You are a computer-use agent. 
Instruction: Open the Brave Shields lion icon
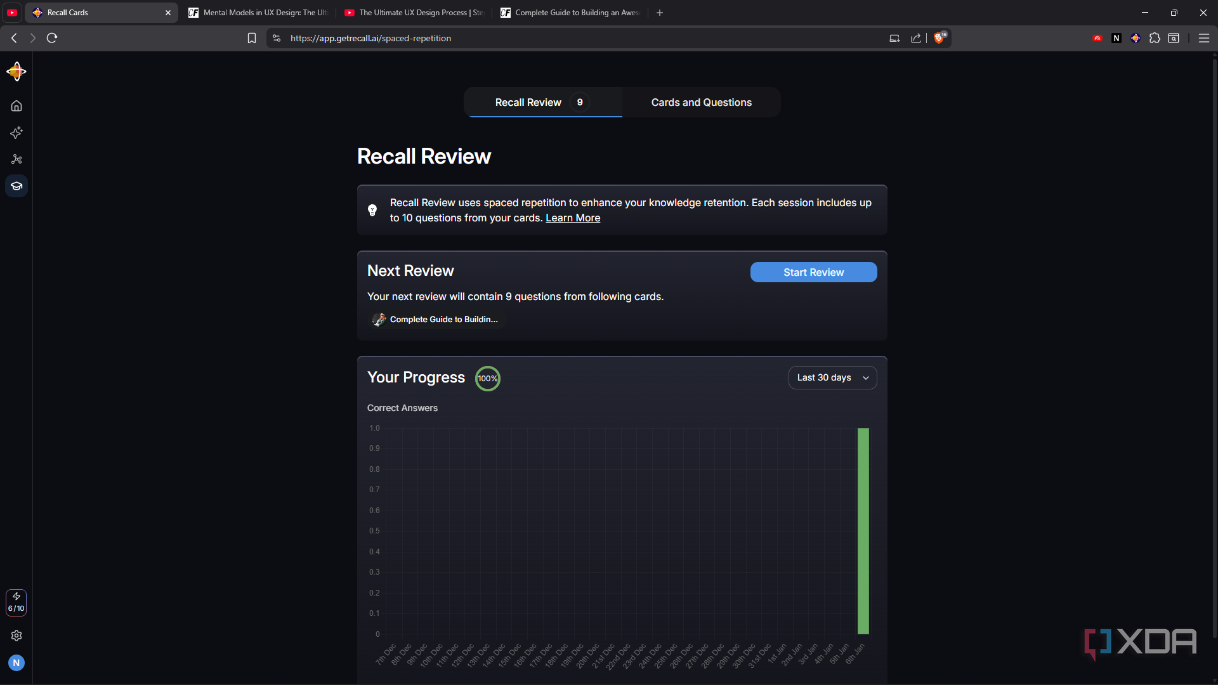(940, 38)
